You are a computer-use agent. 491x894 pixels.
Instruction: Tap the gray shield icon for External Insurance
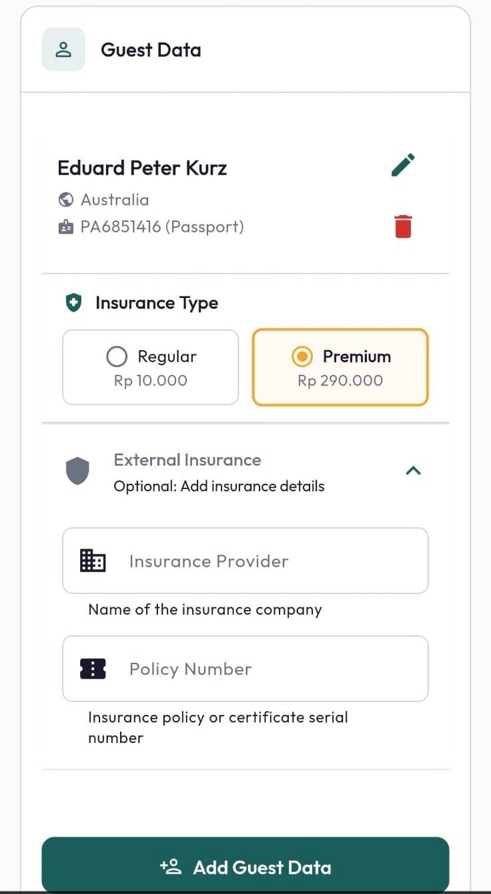[78, 471]
